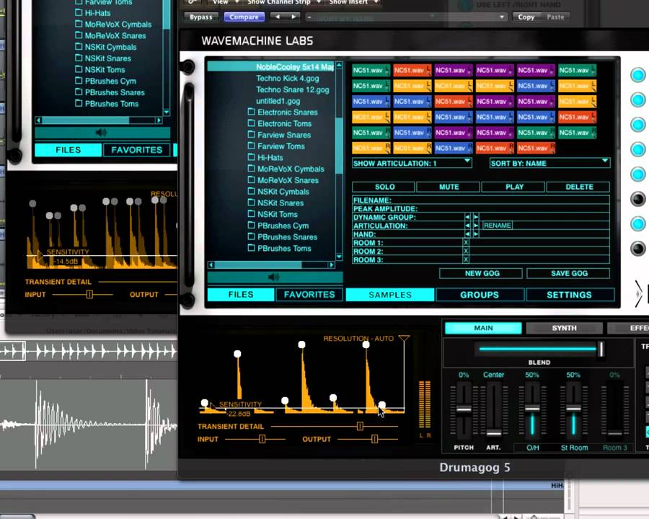Toggle the topmost cyan LED button on right side
Image resolution: width=649 pixels, height=519 pixels.
(x=638, y=75)
